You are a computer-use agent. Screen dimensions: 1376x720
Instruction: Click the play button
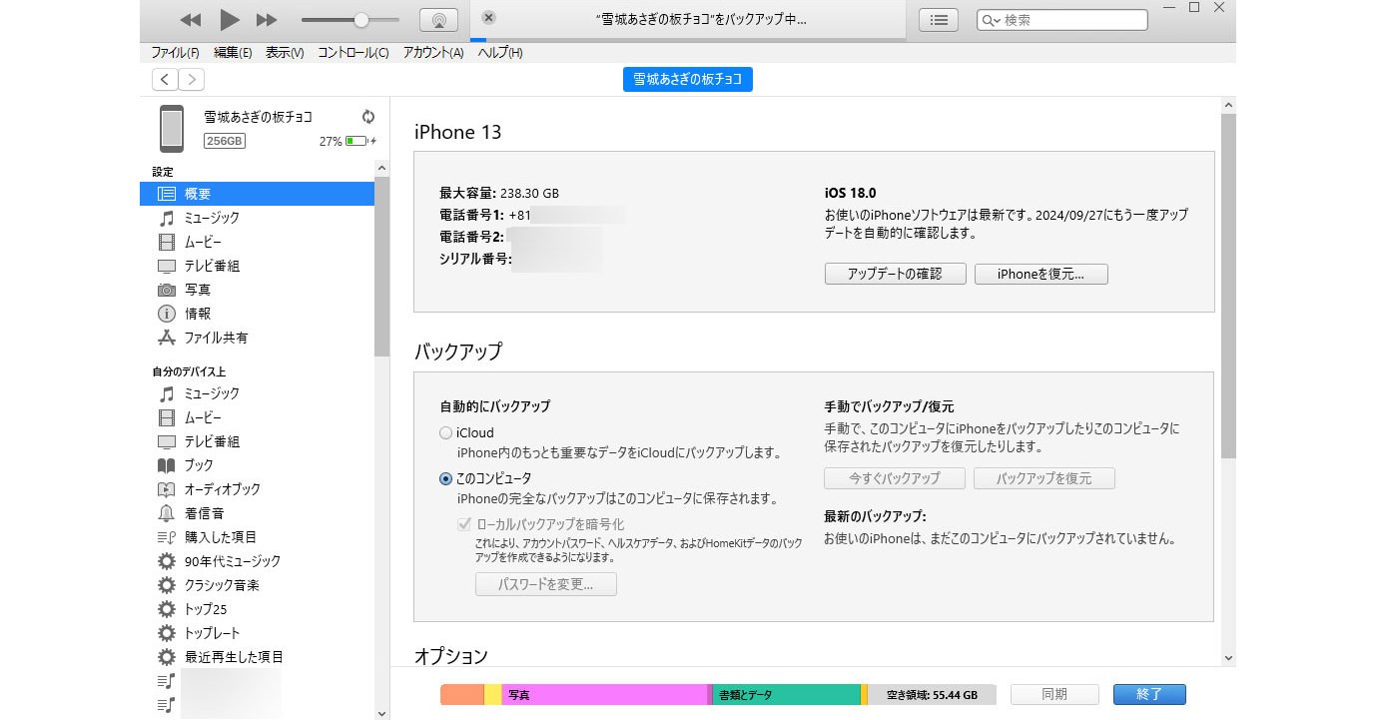click(x=229, y=19)
